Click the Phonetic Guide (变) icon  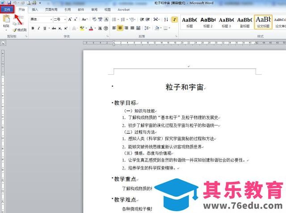point(100,19)
